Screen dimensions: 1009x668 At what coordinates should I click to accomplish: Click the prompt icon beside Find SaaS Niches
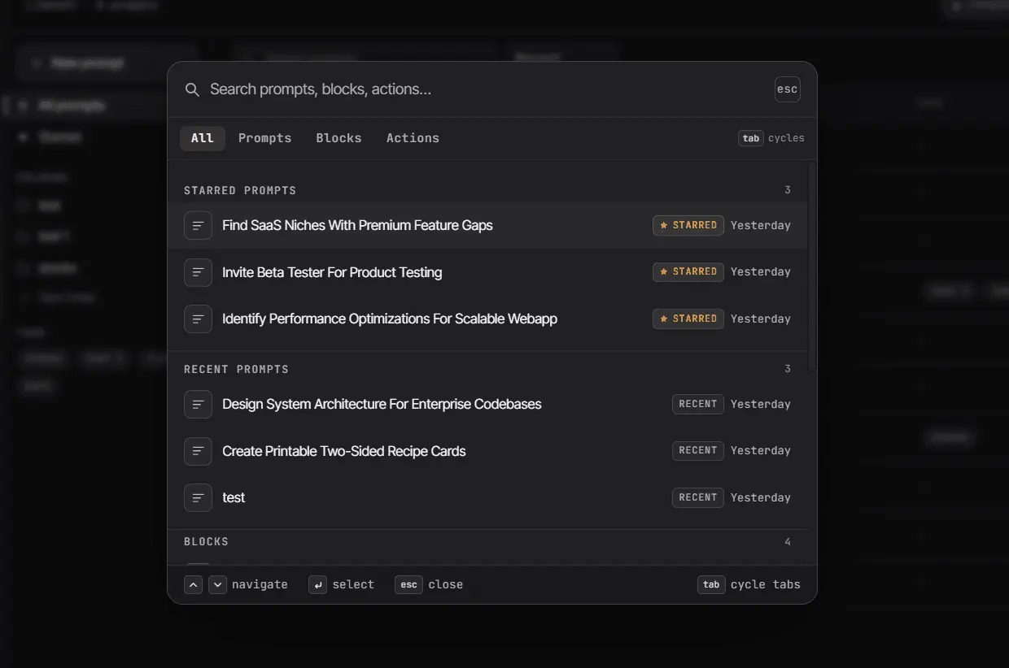click(198, 225)
